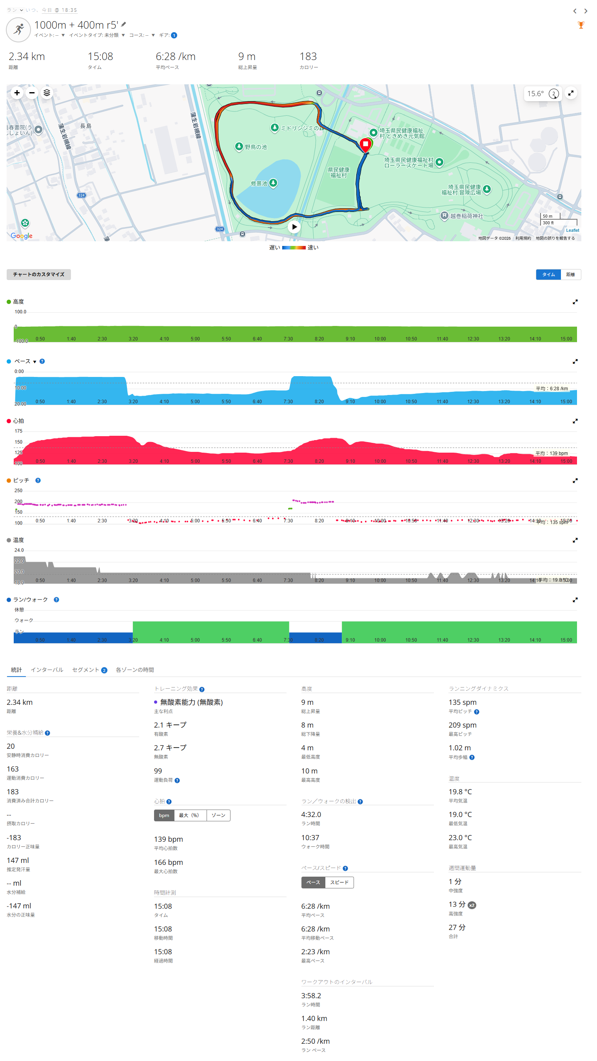Viewport: 597px width, 1061px height.
Task: Open the Leaflet link on map
Action: pos(572,231)
